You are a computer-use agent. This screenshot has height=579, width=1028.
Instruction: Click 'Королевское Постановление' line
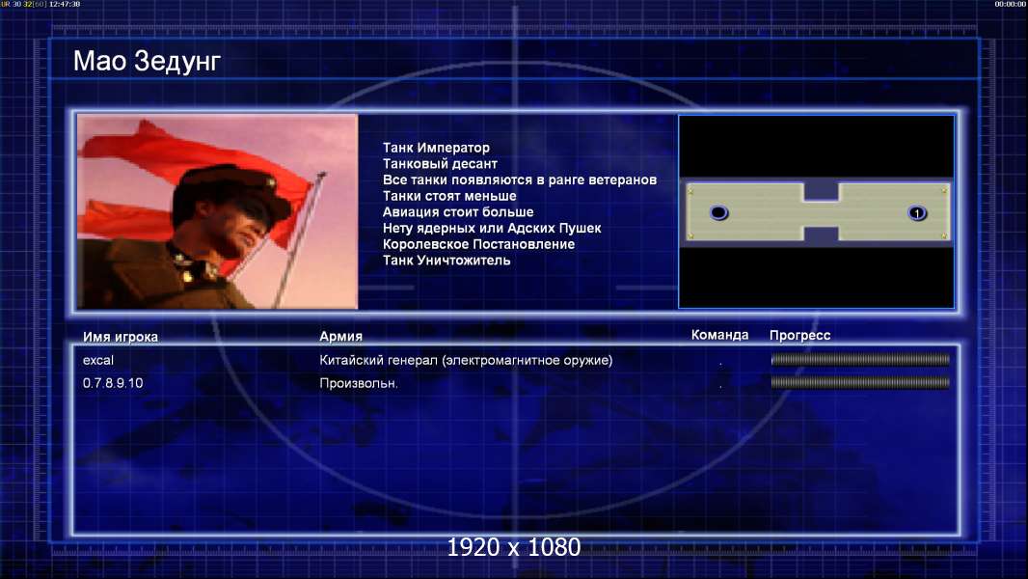click(478, 244)
